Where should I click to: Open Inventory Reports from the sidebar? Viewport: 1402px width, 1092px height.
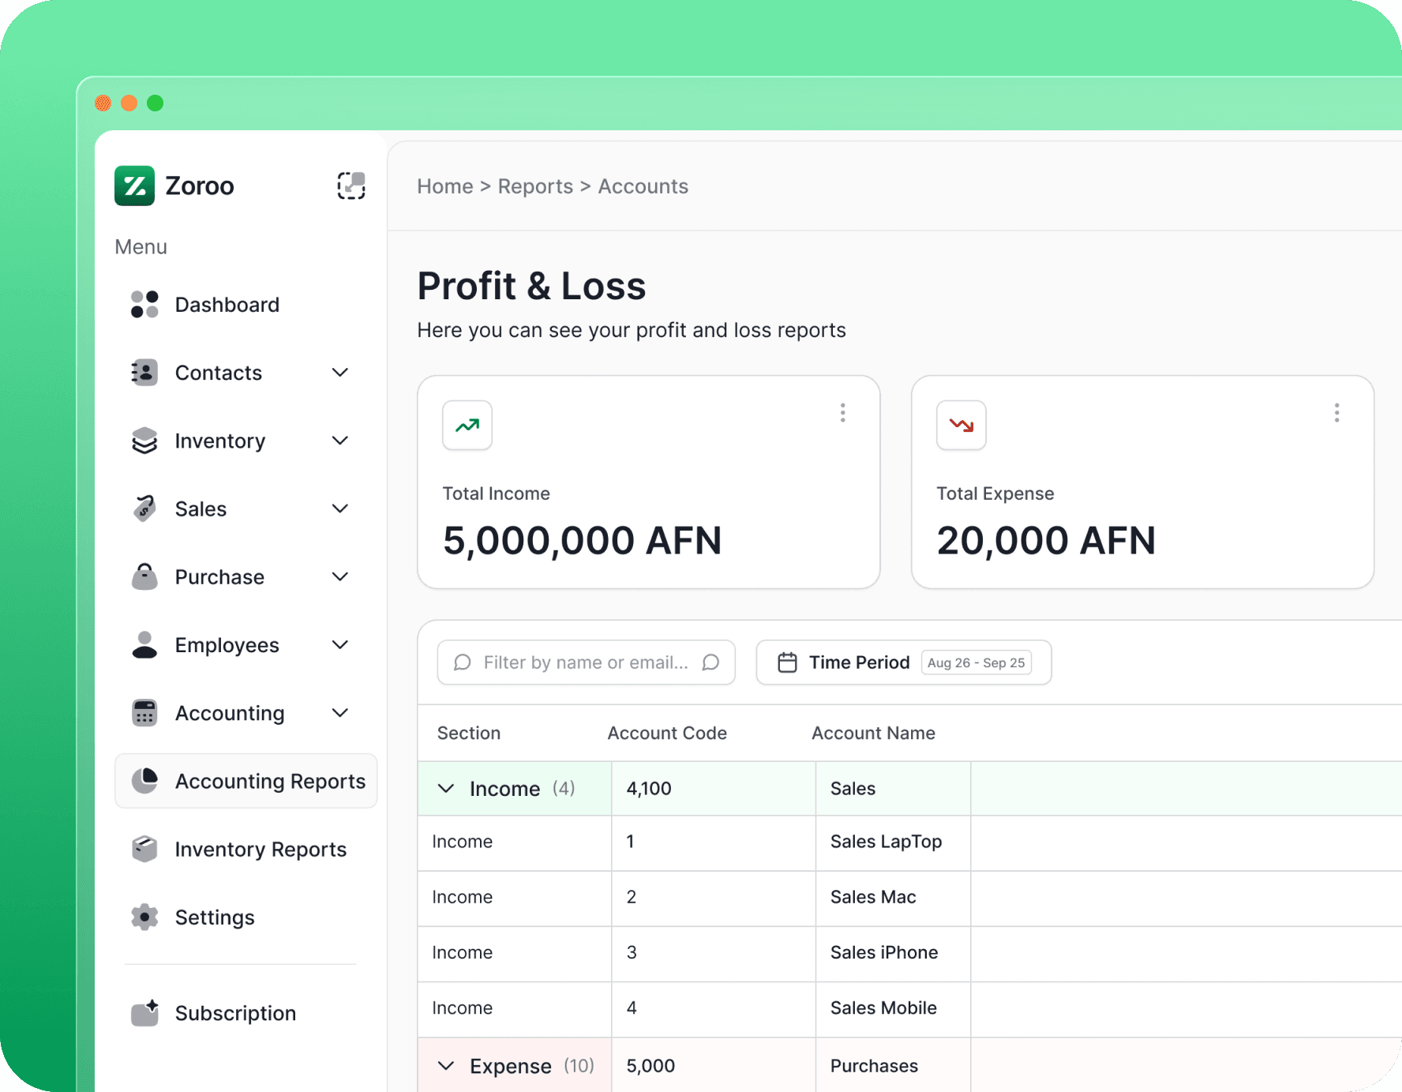click(x=260, y=850)
